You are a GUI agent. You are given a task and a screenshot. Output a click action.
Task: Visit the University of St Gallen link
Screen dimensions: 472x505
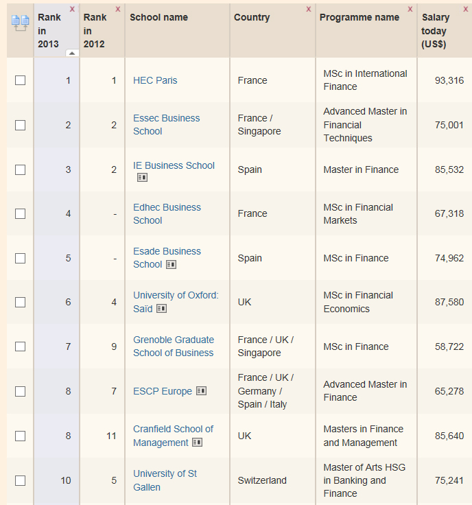[165, 480]
